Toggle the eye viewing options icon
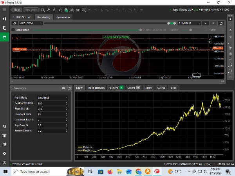The height and width of the screenshot is (176, 235). (x=78, y=10)
